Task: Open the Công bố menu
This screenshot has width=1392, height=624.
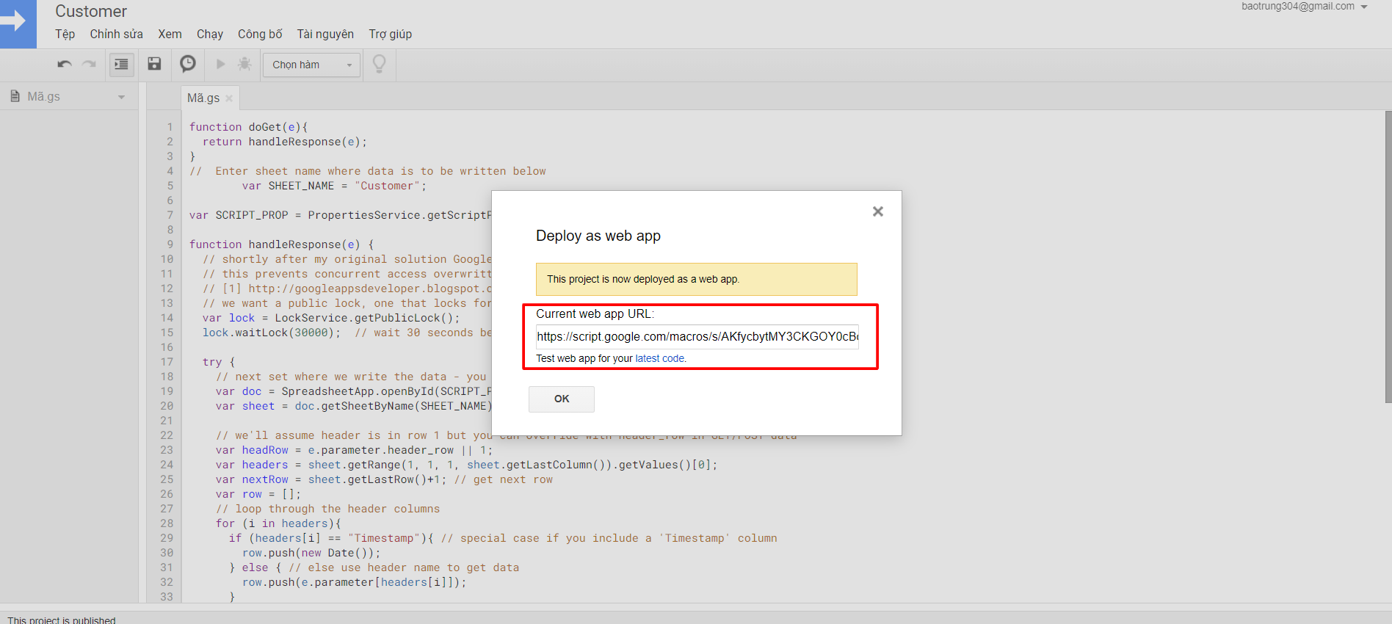Action: [260, 34]
